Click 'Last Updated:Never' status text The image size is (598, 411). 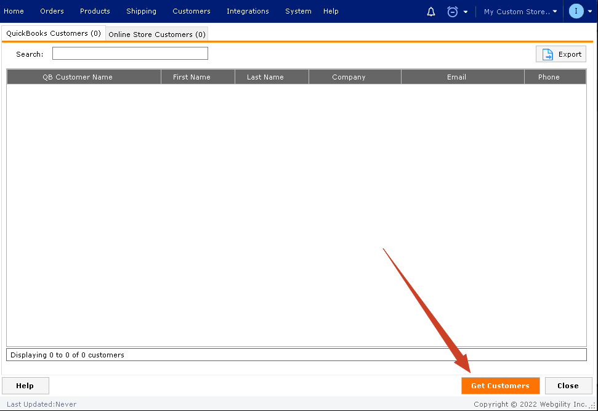tap(41, 404)
